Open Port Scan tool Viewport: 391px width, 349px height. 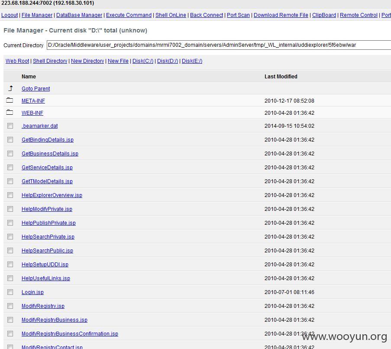coord(238,15)
